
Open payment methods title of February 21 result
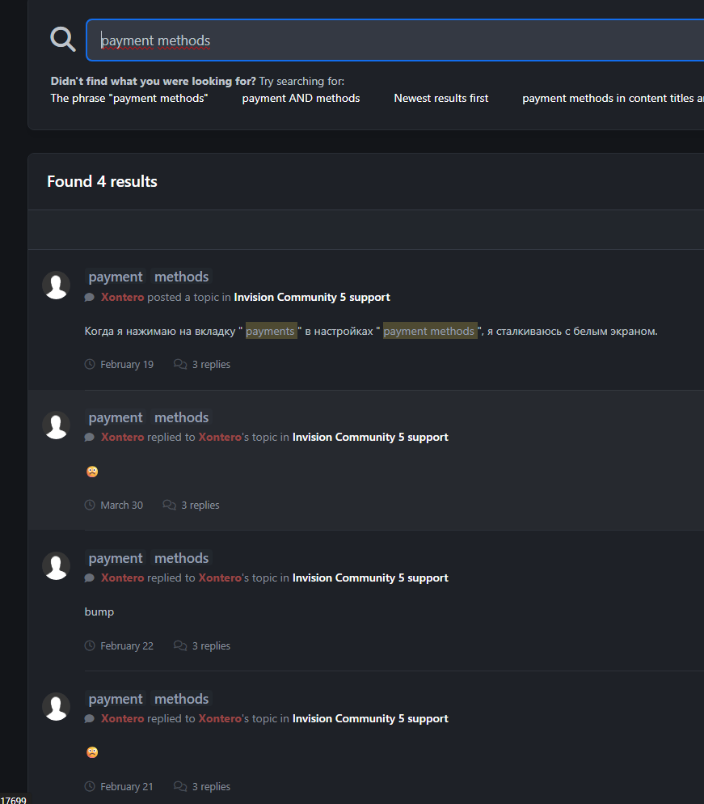(149, 700)
